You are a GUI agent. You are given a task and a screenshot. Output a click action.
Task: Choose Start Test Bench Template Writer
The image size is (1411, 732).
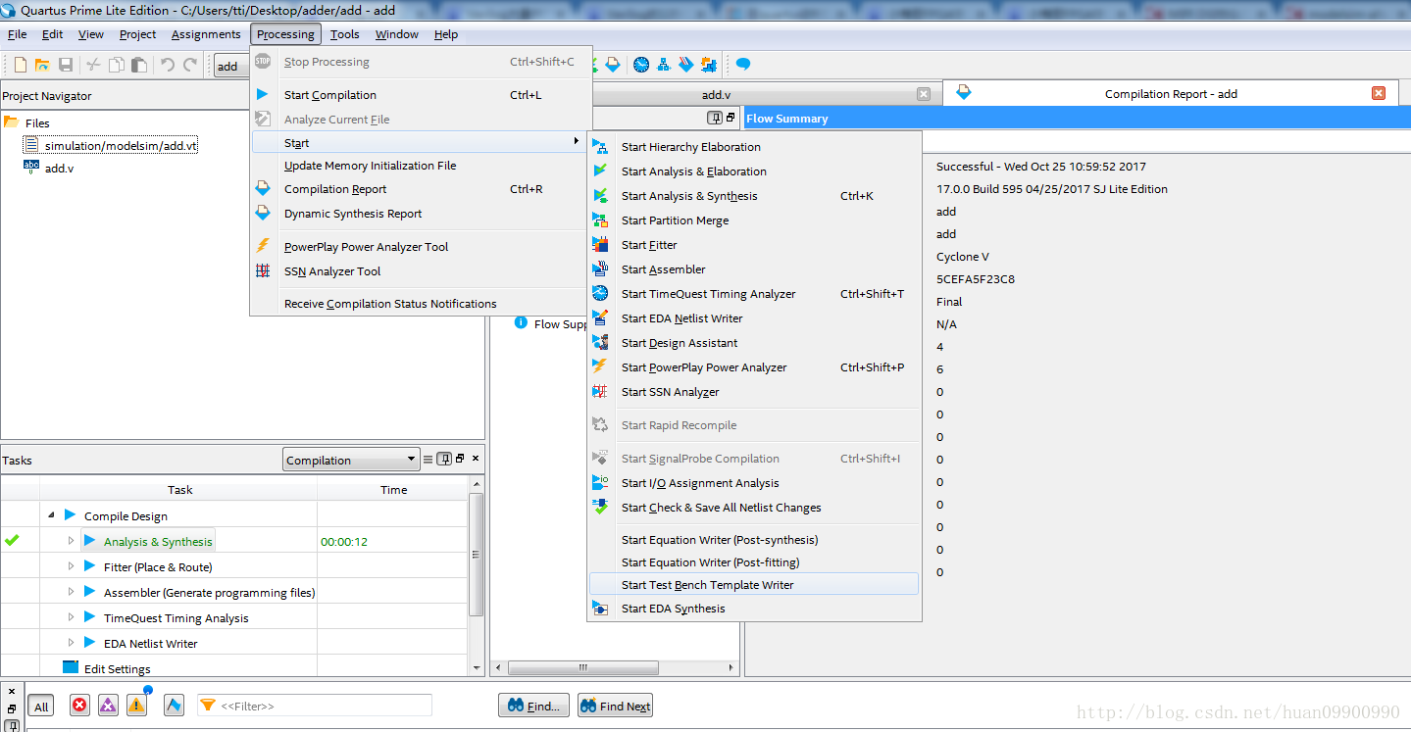754,584
